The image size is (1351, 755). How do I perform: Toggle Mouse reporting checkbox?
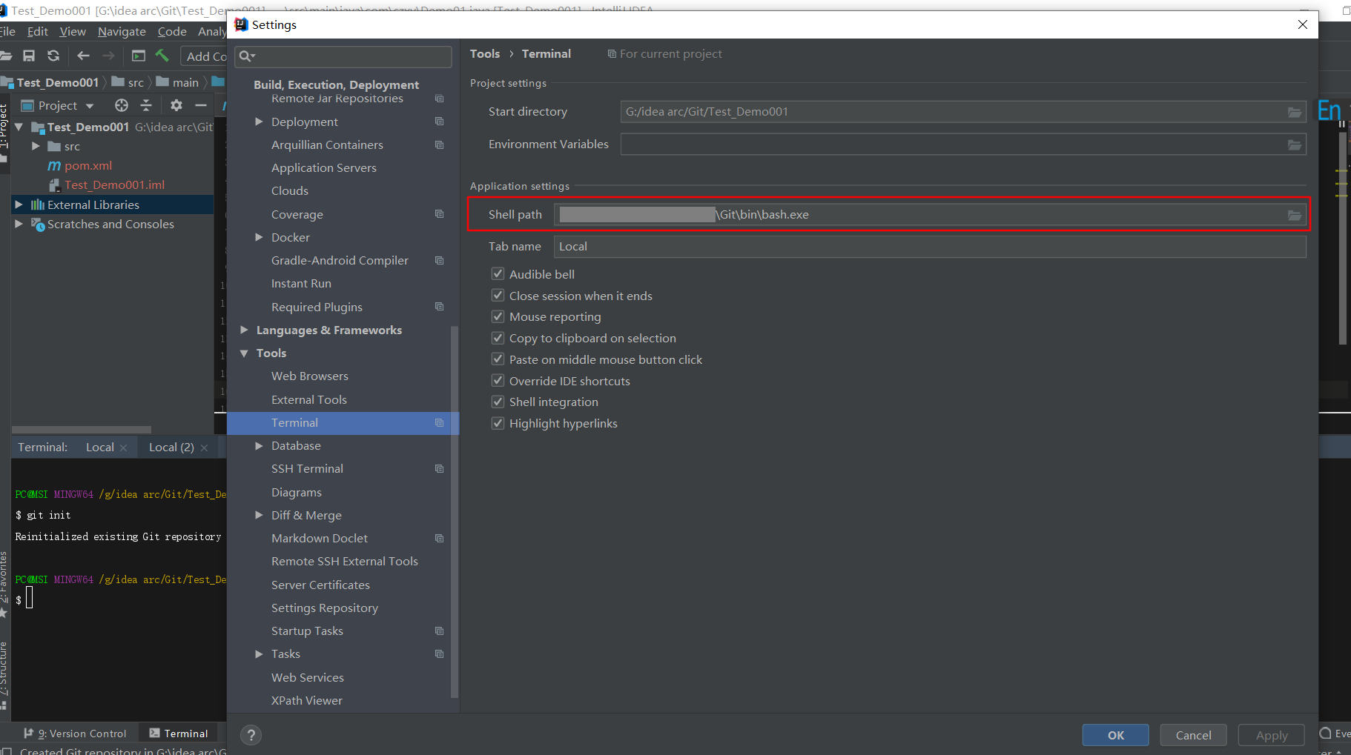click(498, 316)
